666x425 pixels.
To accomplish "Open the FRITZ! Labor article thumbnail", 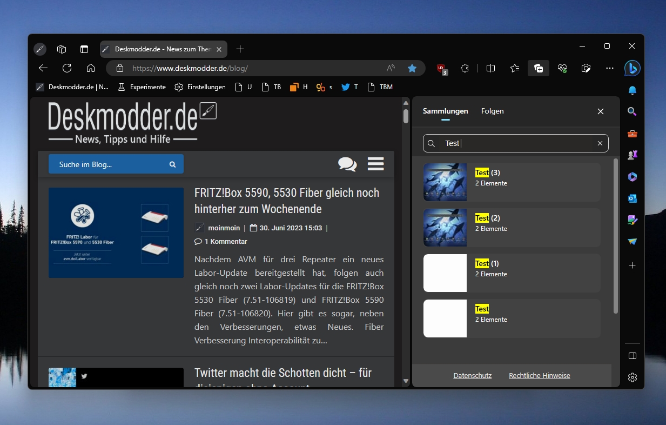I will coord(116,233).
